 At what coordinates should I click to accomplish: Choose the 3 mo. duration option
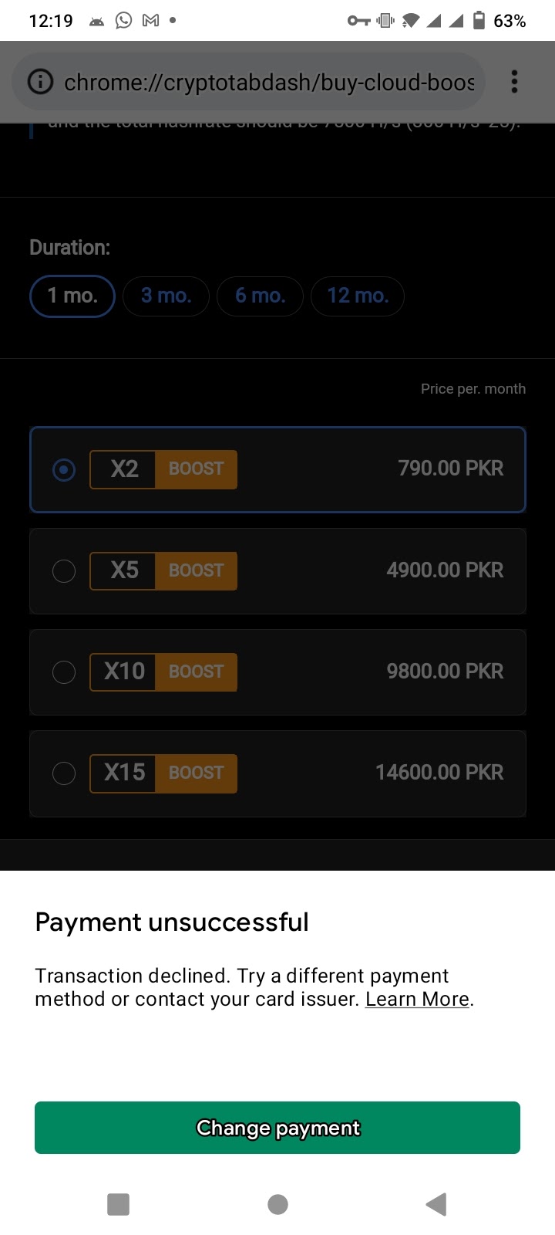pyautogui.click(x=165, y=296)
